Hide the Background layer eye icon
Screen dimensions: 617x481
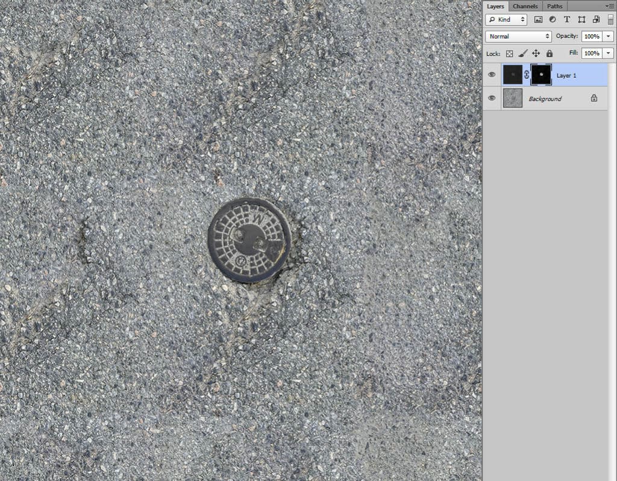(492, 98)
